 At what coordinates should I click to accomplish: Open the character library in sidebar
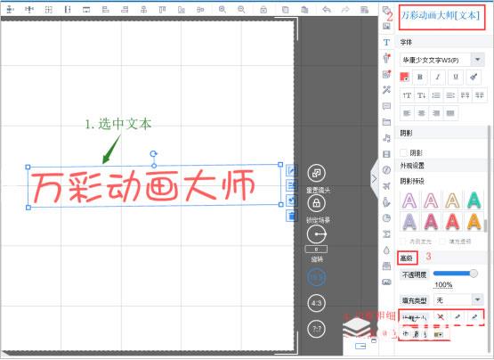coord(386,58)
